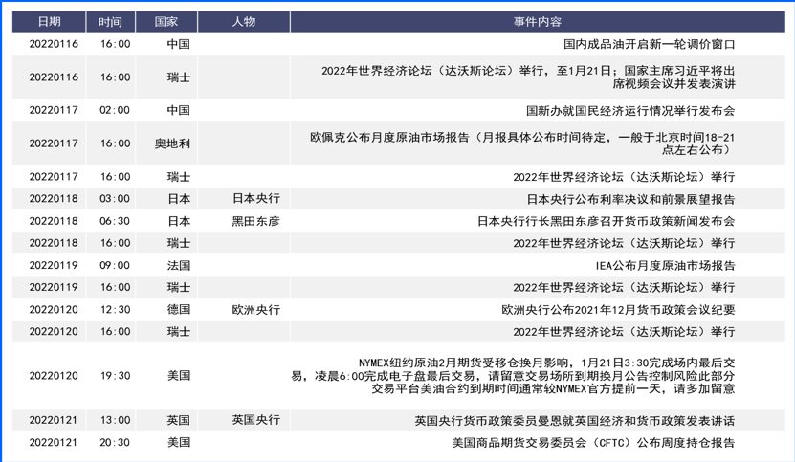Click the 国家 column header
The image size is (795, 462).
point(166,22)
